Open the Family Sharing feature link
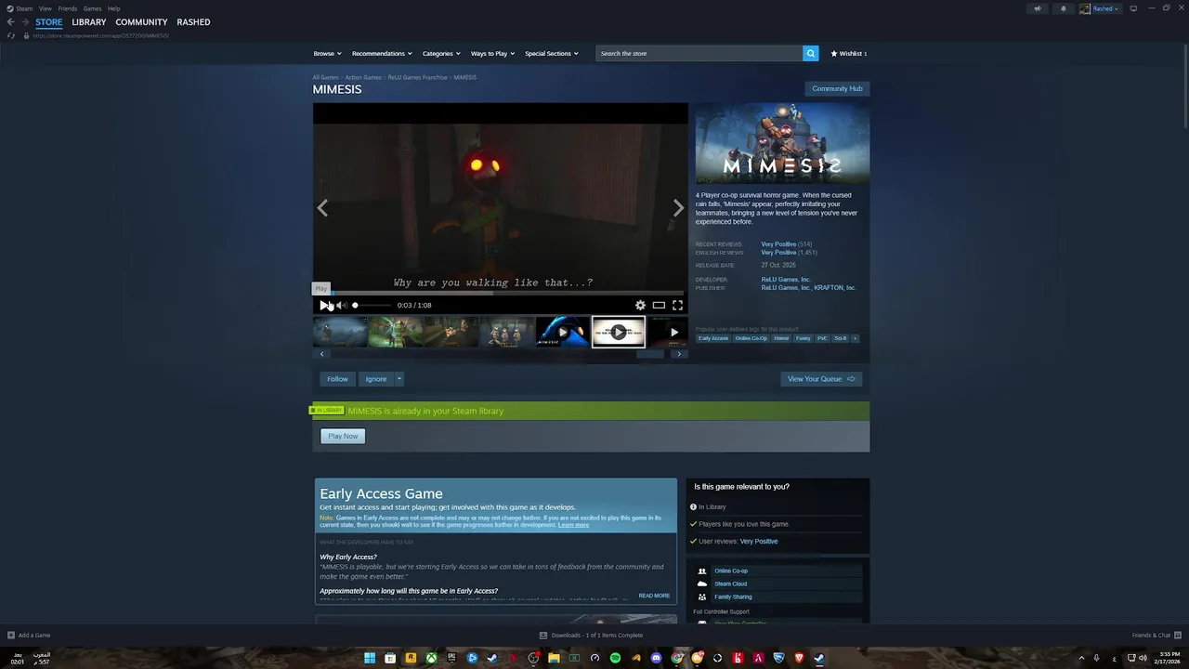This screenshot has height=669, width=1189. (733, 597)
